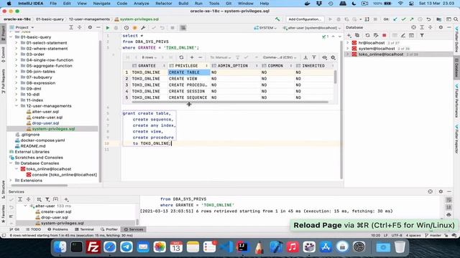This screenshot has height=258, width=460.
Task: Open Project panel settings gear
Action: coord(90,27)
